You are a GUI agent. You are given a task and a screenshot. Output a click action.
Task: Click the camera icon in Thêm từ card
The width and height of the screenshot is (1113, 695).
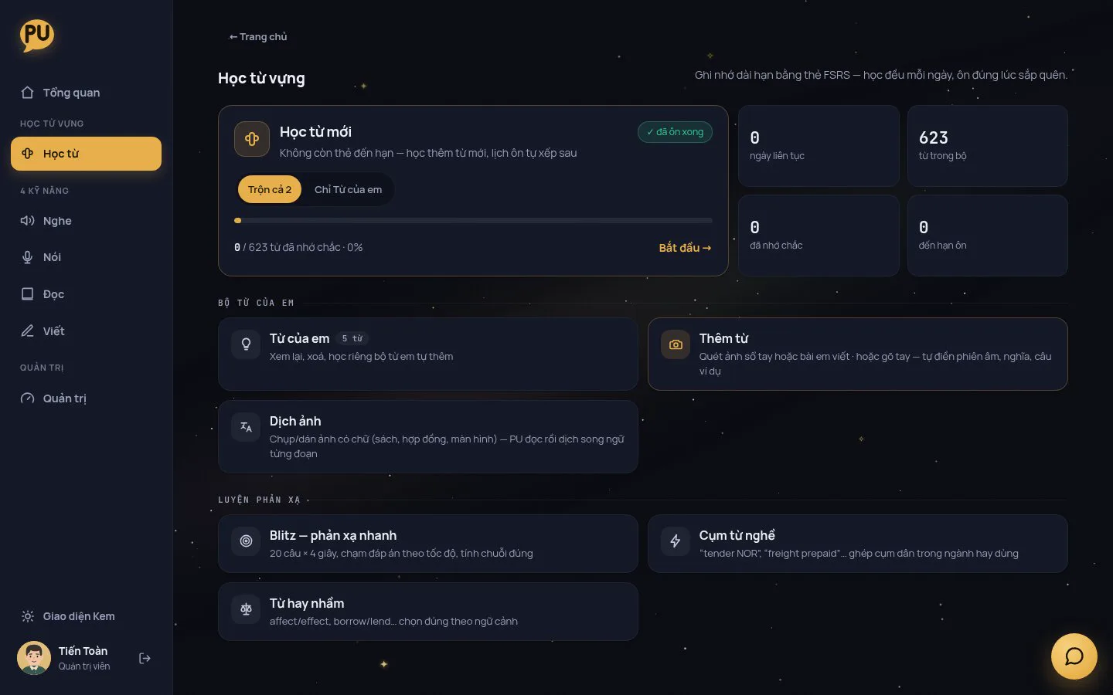pyautogui.click(x=676, y=344)
